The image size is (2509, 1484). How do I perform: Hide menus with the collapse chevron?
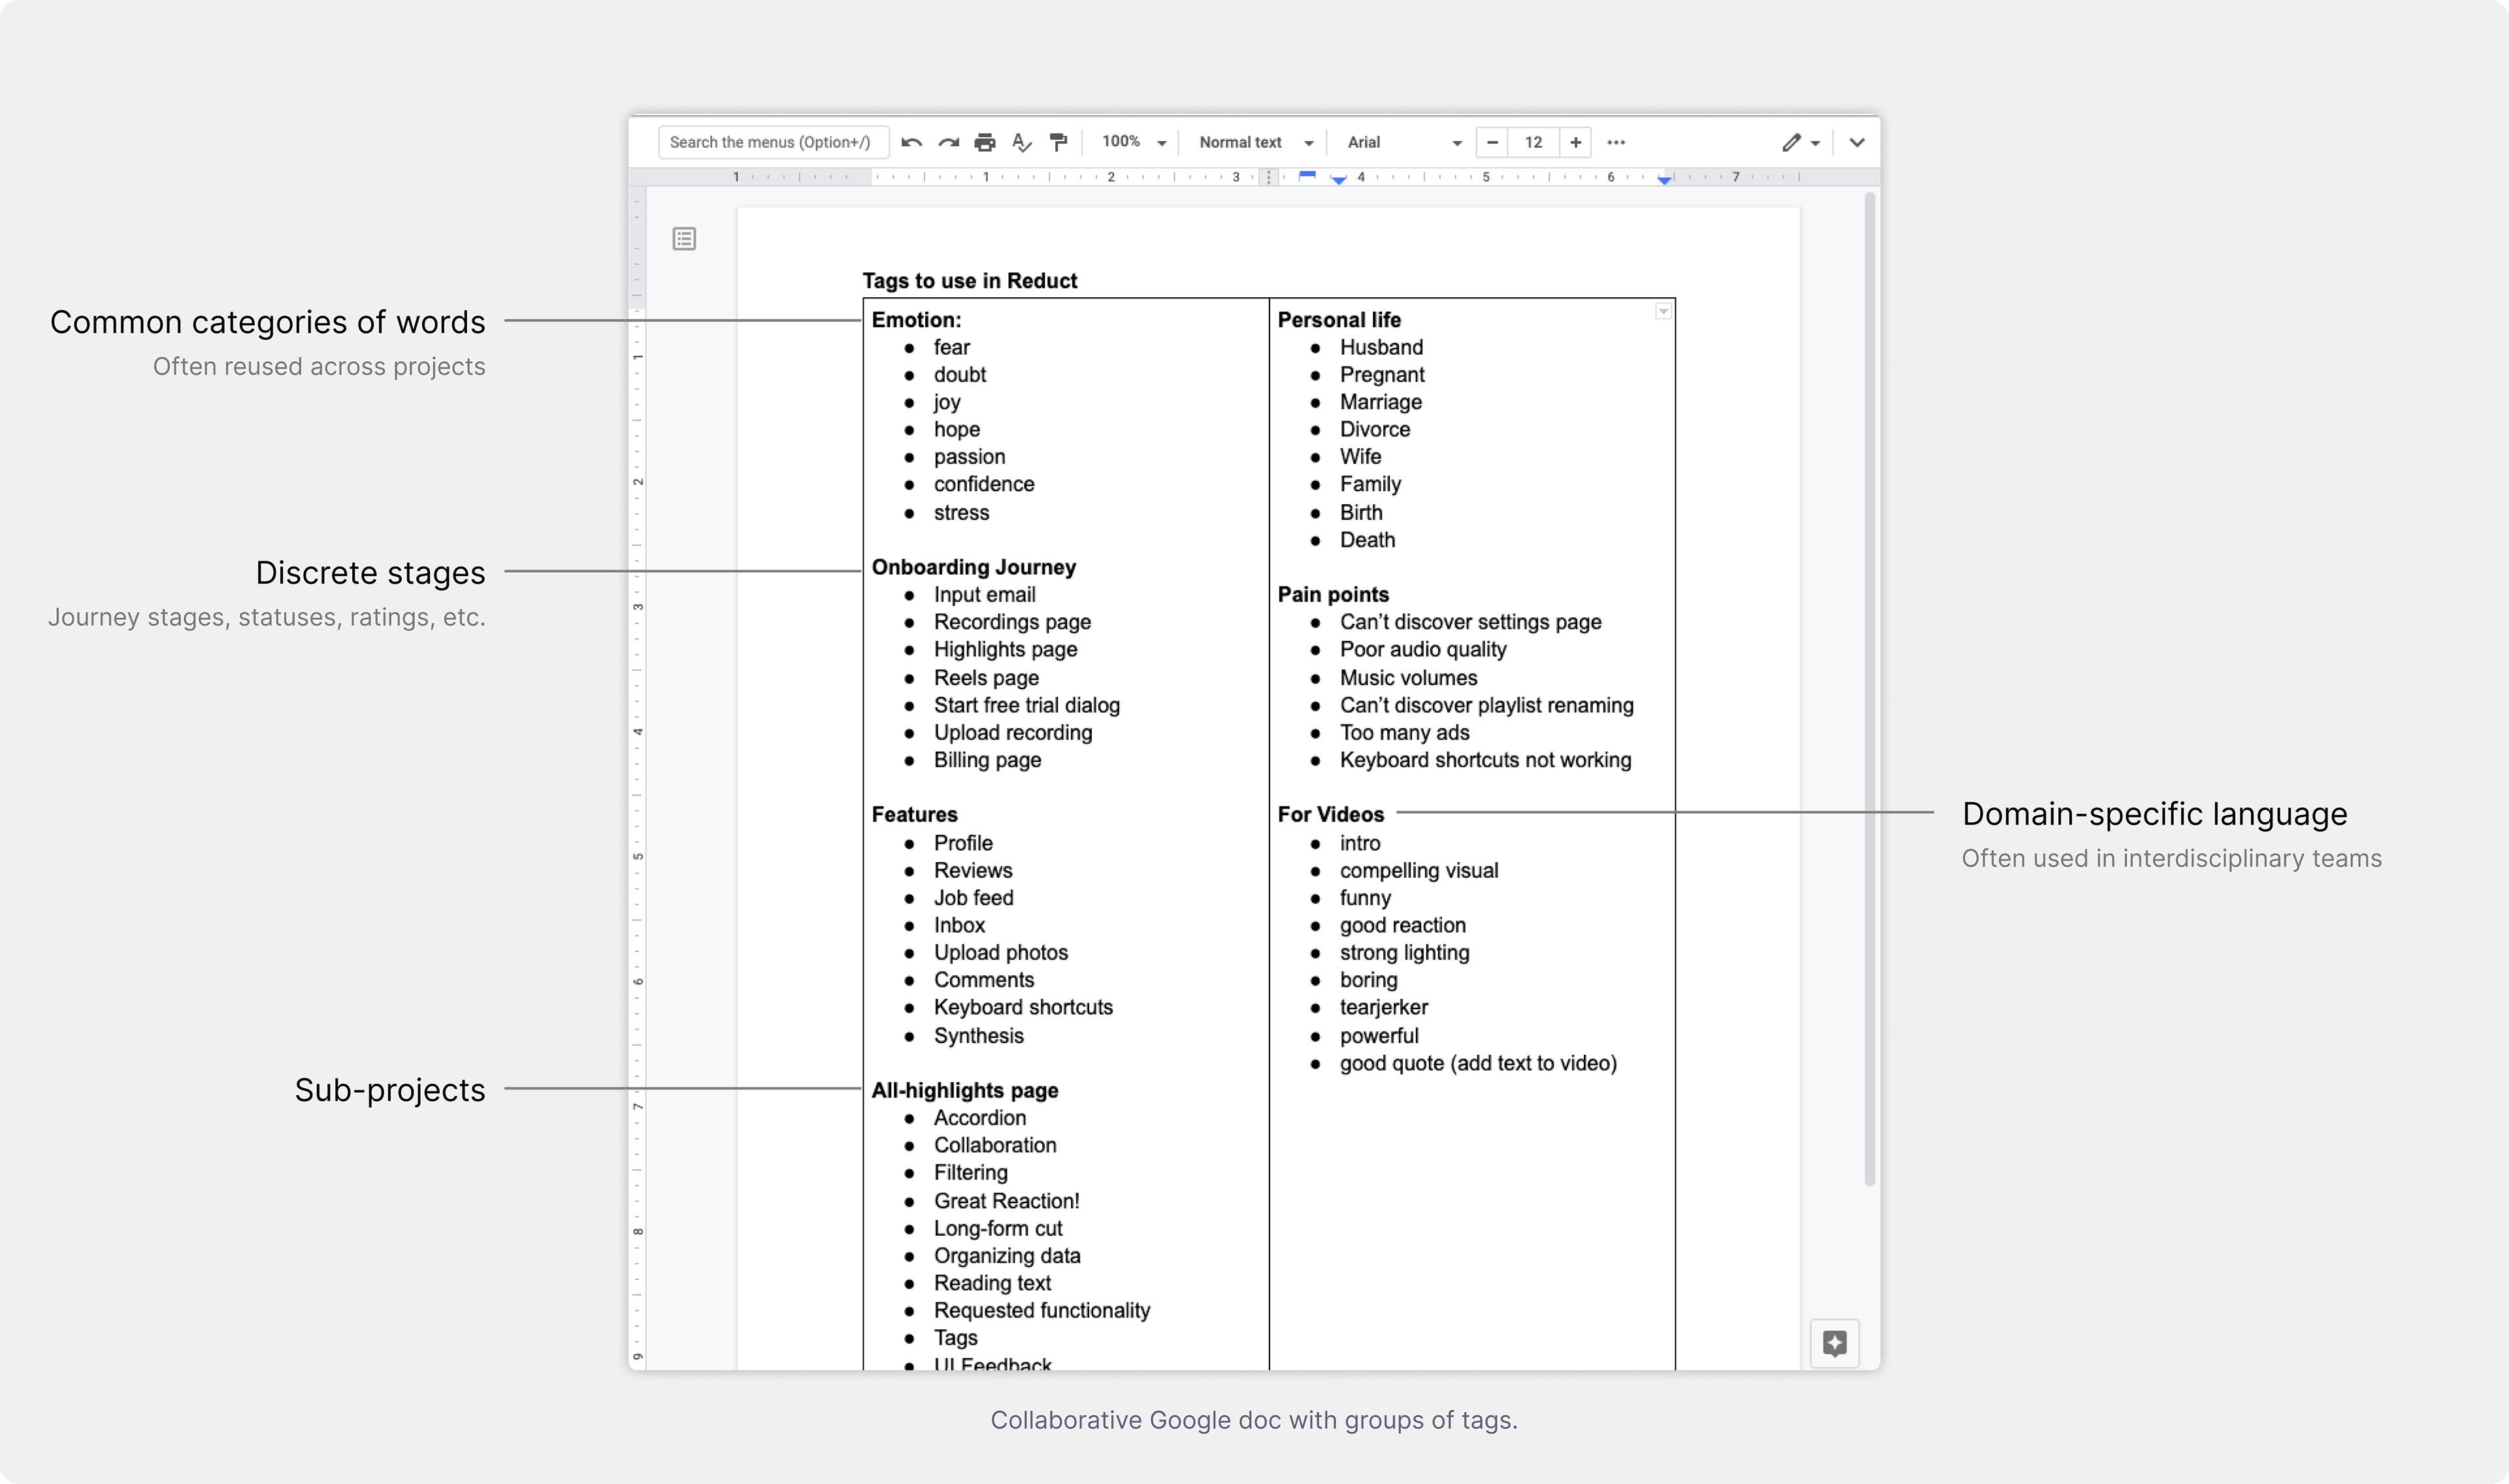click(x=1857, y=143)
